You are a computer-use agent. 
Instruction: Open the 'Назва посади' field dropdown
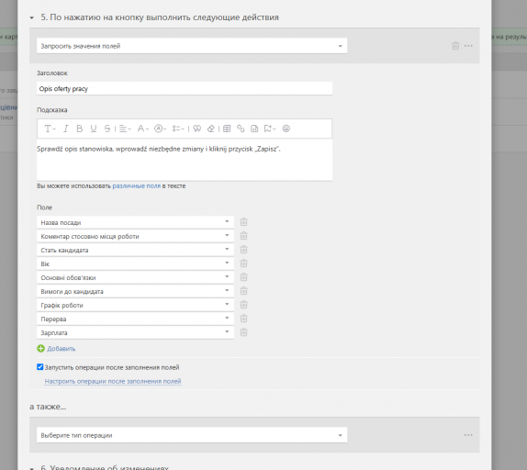point(135,222)
